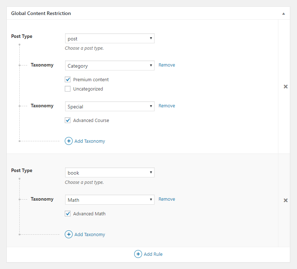Open the Math taxonomy dropdown
The image size is (297, 269).
(x=109, y=200)
